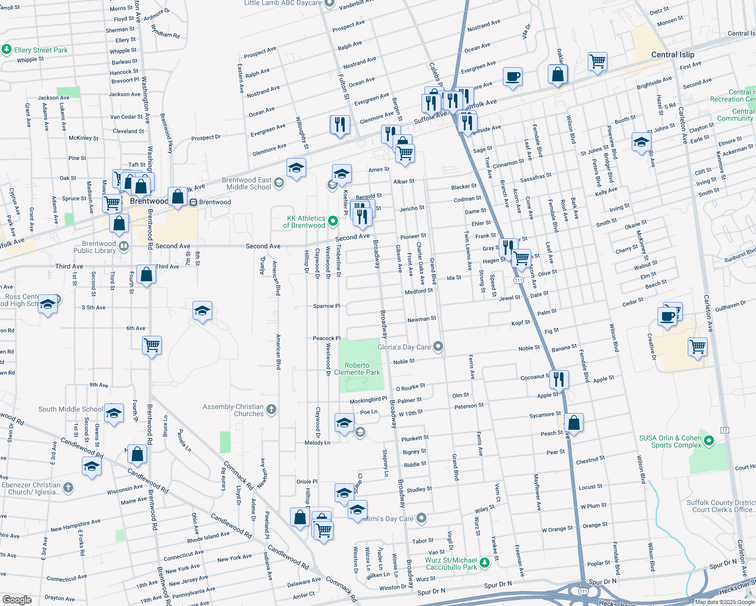Click the school marker by Brentwood East Middle School
The width and height of the screenshot is (756, 606).
296,168
